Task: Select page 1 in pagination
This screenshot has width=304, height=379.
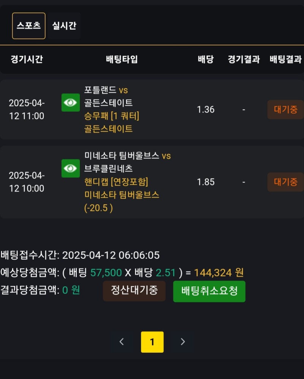Action: [152, 342]
